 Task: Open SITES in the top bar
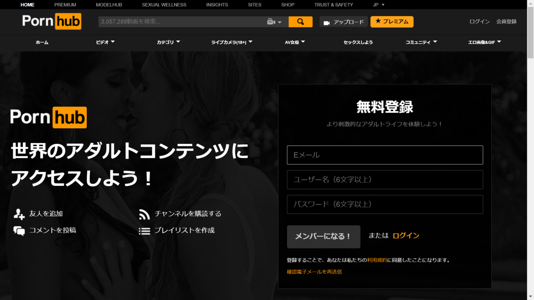[255, 5]
